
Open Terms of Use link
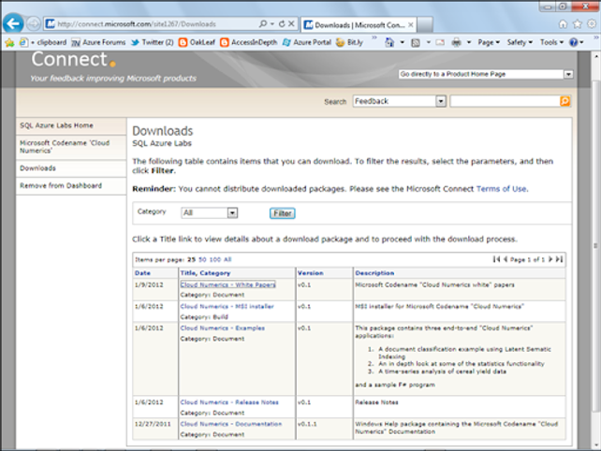[x=502, y=189]
